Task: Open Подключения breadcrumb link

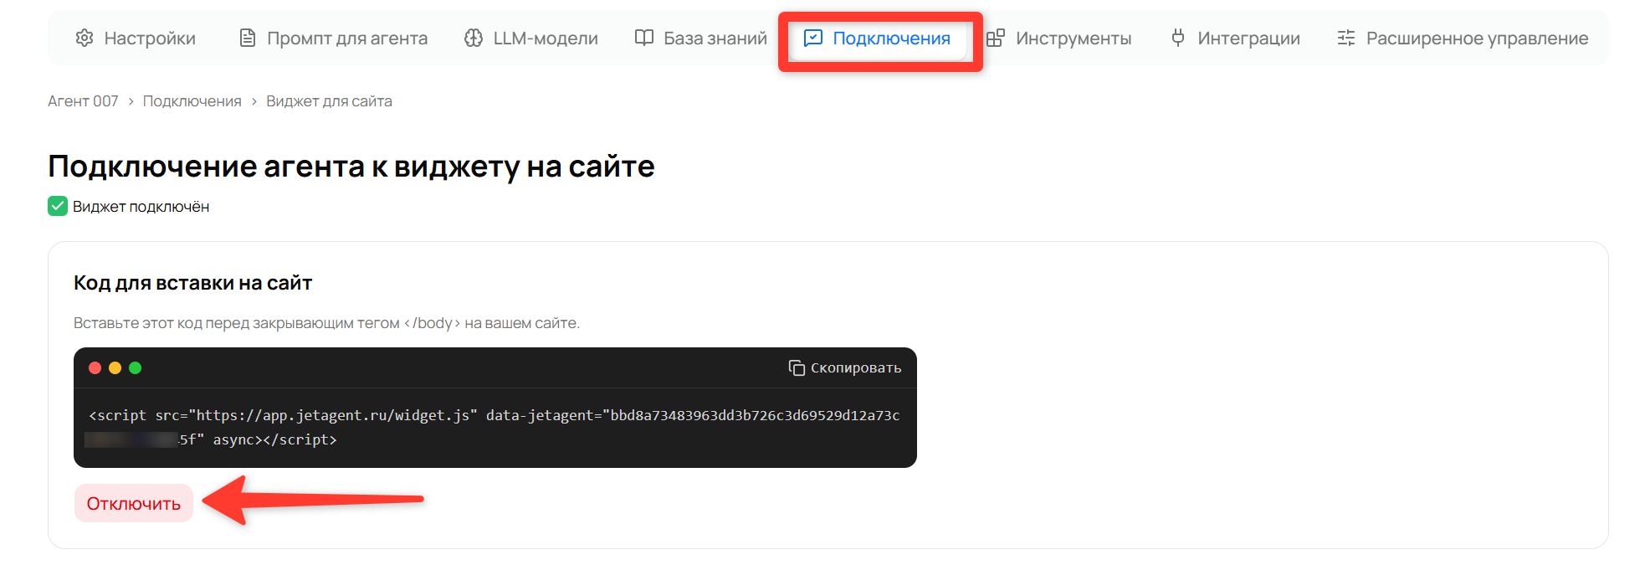Action: 192,101
